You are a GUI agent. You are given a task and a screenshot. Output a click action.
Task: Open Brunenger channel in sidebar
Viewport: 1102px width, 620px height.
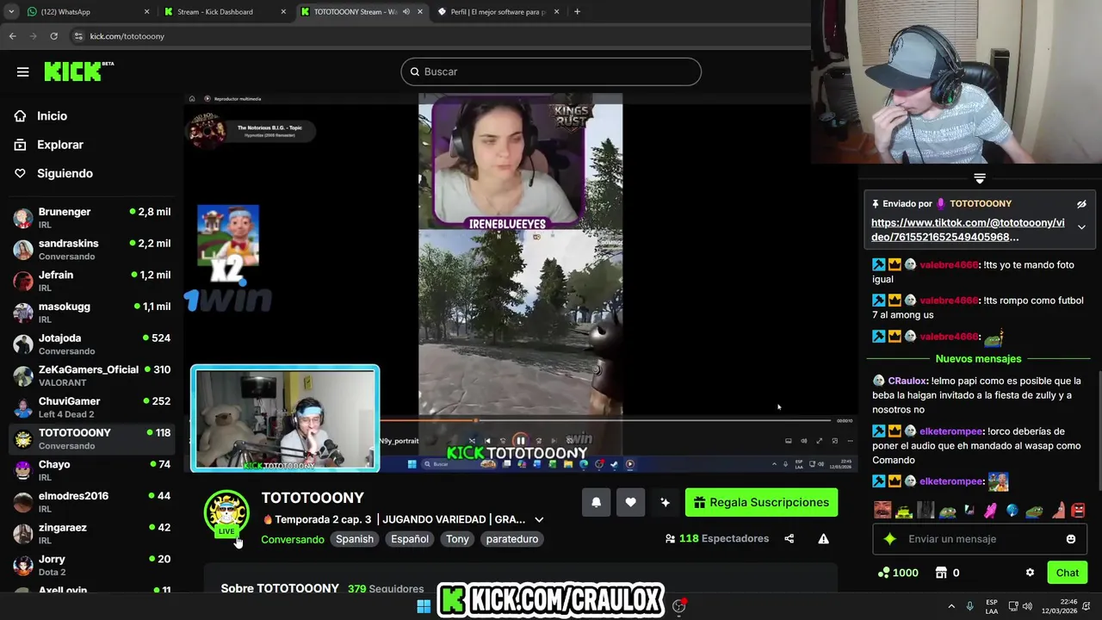tap(92, 218)
